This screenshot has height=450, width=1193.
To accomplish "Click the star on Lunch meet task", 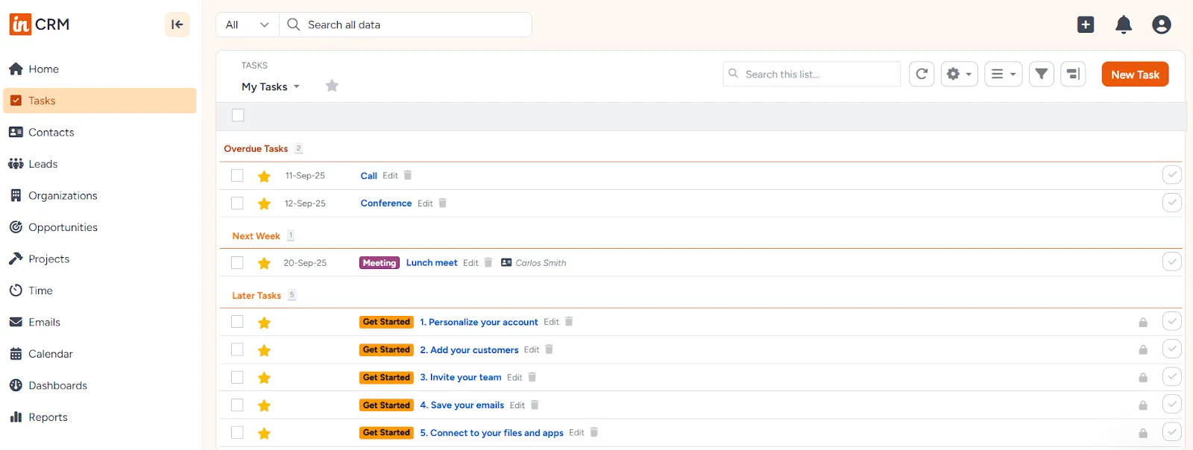I will [264, 263].
